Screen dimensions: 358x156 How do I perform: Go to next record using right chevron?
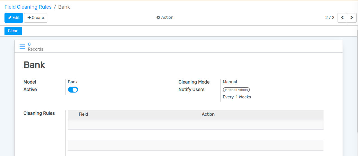pos(352,18)
